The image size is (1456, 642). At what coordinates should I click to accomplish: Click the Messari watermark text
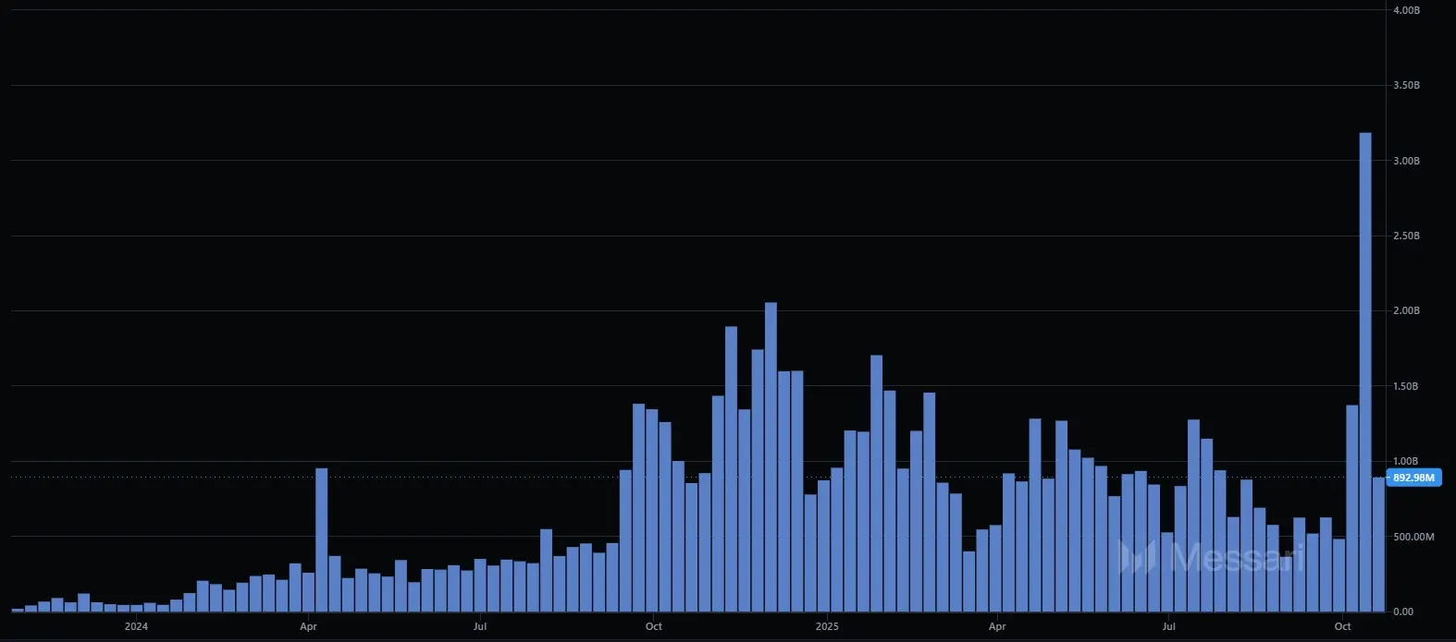pyautogui.click(x=1237, y=557)
